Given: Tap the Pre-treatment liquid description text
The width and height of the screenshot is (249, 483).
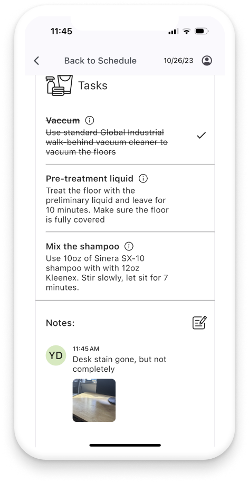Looking at the screenshot, I should pos(107,205).
